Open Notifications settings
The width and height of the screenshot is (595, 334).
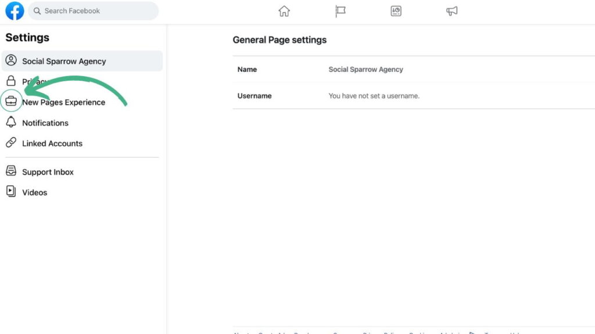click(x=82, y=123)
